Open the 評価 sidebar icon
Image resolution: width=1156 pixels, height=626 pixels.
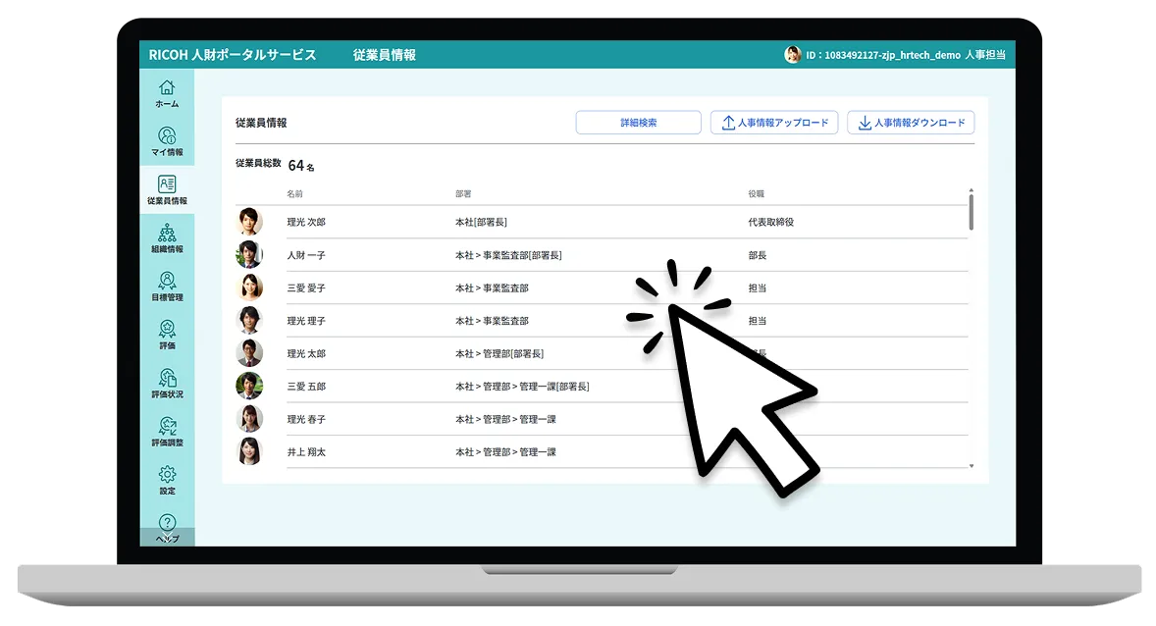click(x=167, y=334)
